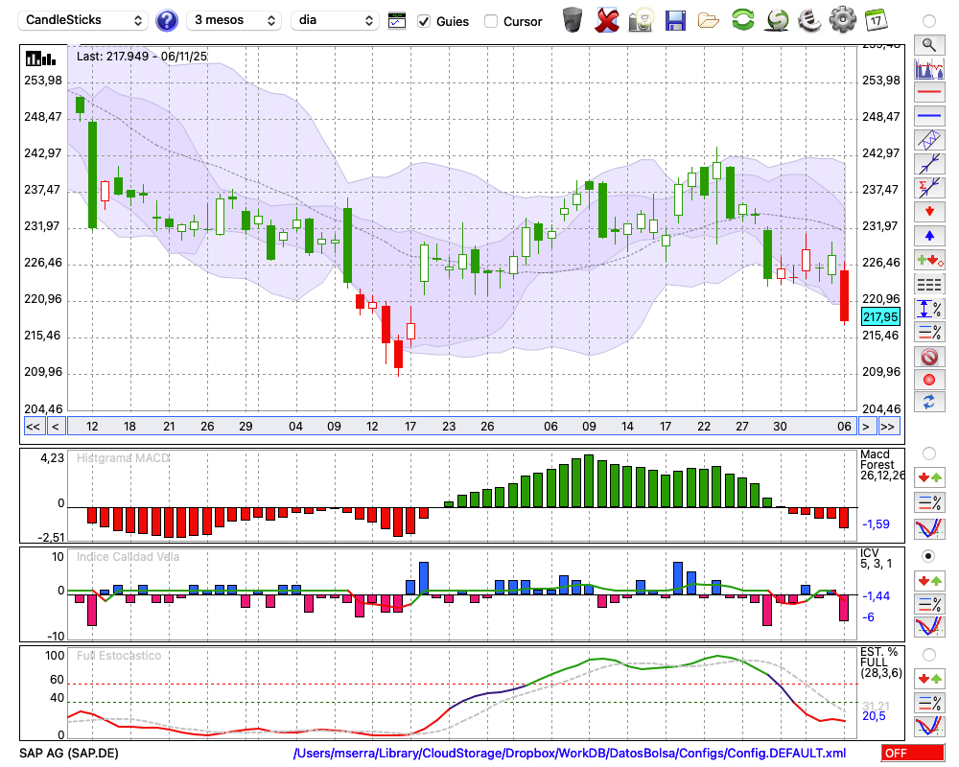Select the blue channel drawing tool
Viewport: 959px width, 767px height.
pyautogui.click(x=928, y=139)
